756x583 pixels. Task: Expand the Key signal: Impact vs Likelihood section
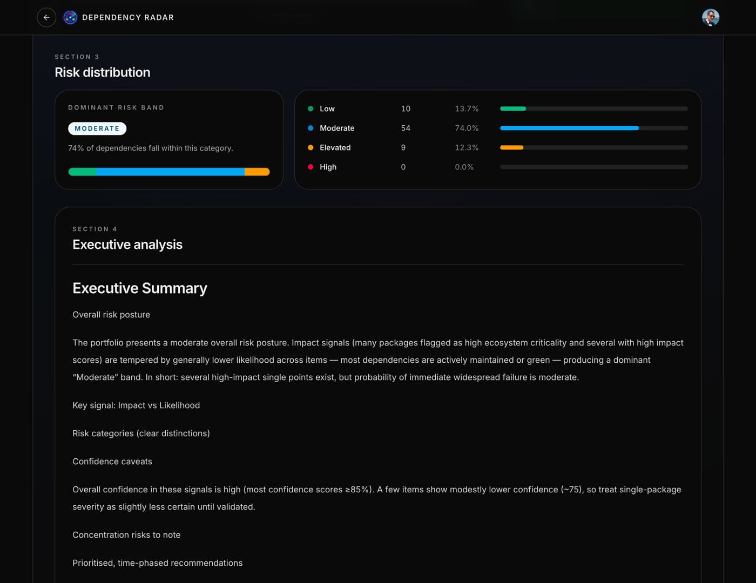[x=137, y=405]
